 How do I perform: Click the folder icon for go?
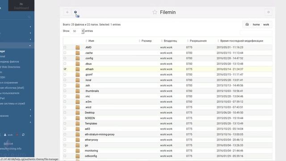coord(77,145)
